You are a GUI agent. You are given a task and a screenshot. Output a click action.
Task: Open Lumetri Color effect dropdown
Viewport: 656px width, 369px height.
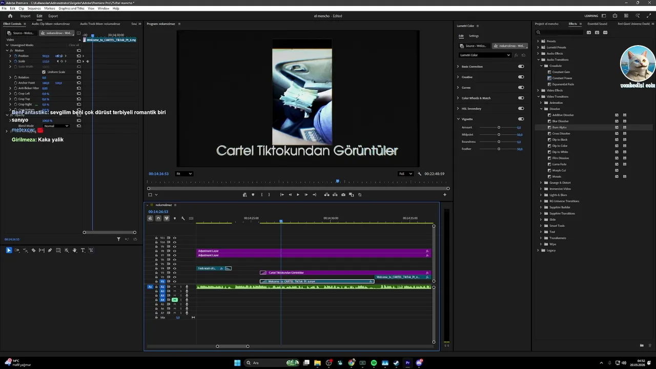click(x=485, y=55)
